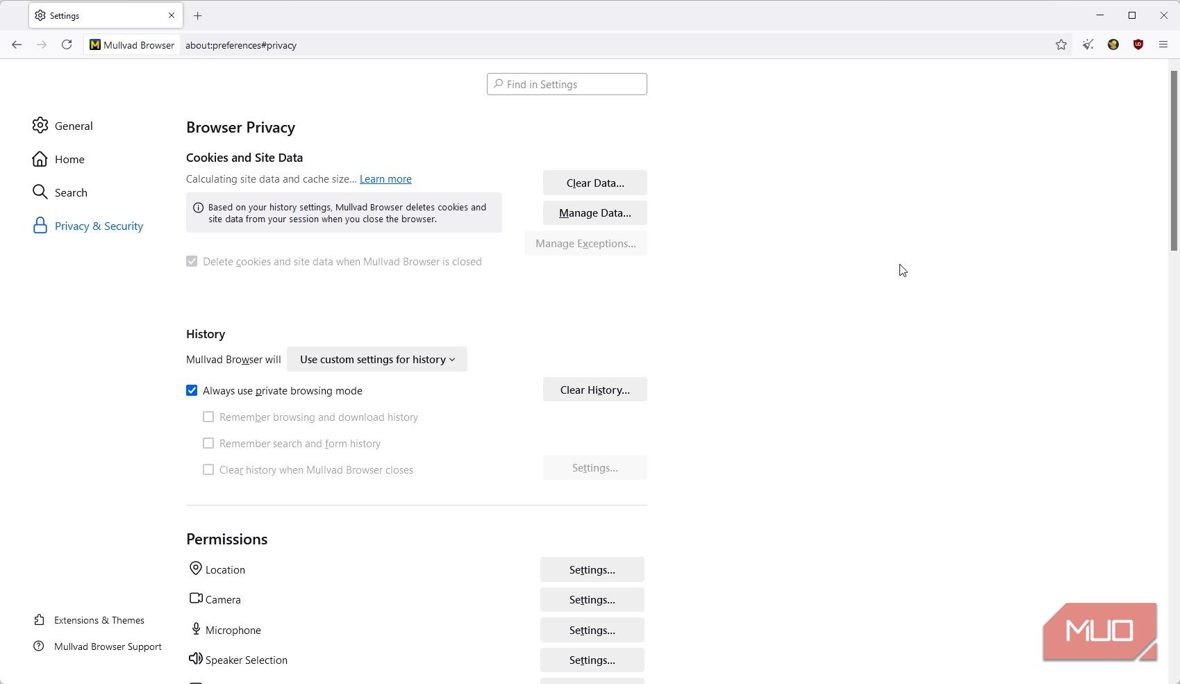Click the Speaker Selection icon
Image resolution: width=1180 pixels, height=684 pixels.
[x=196, y=658]
